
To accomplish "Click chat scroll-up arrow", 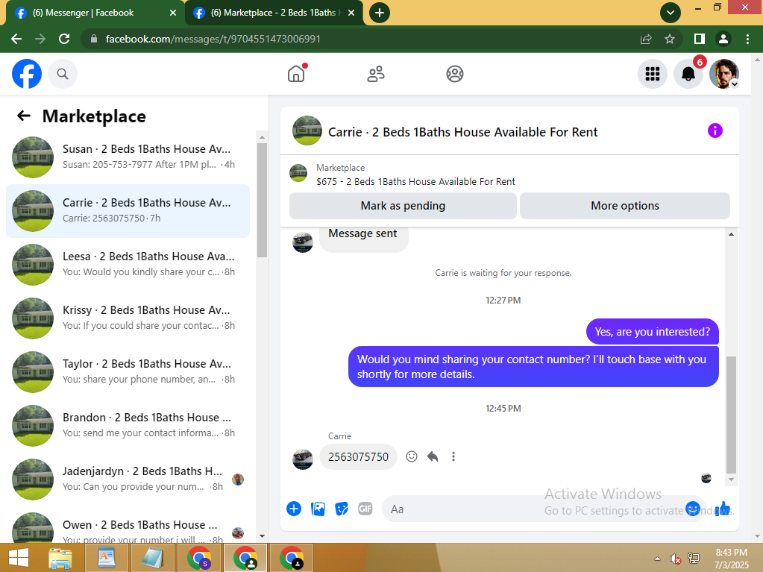I will pyautogui.click(x=731, y=234).
